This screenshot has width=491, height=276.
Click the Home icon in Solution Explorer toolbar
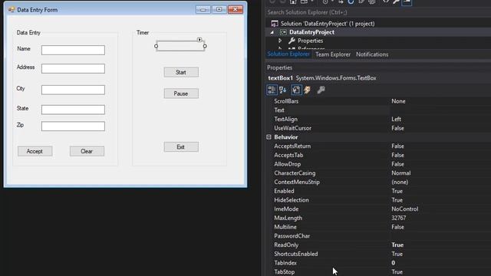coord(293,2)
